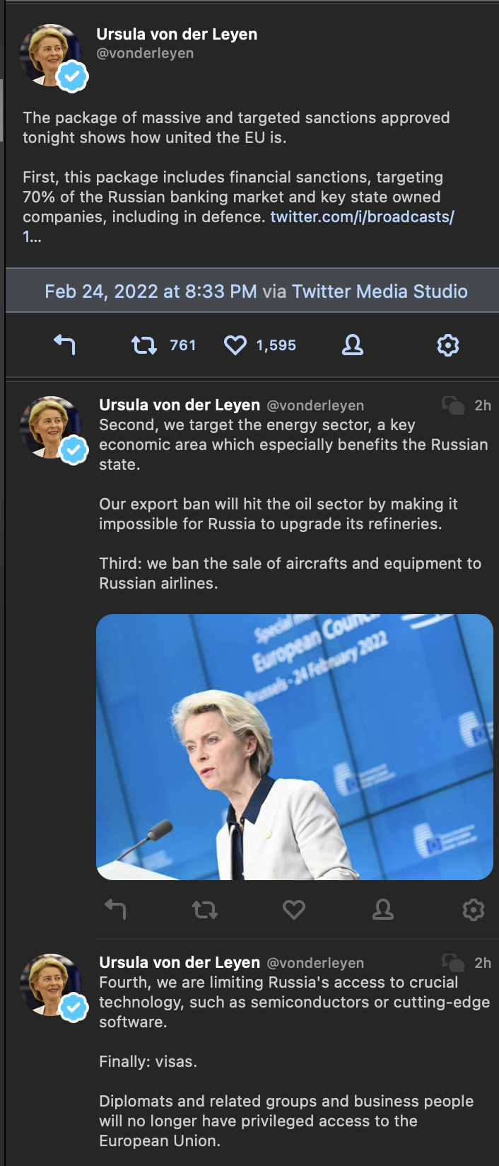This screenshot has width=499, height=1166.
Task: Reply to the energy sector tweet
Action: click(115, 908)
